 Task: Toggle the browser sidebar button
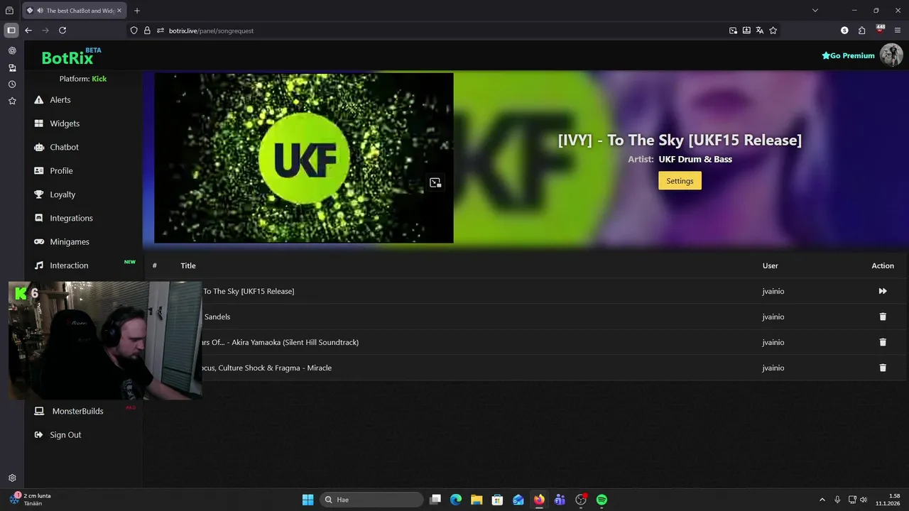[x=11, y=31]
